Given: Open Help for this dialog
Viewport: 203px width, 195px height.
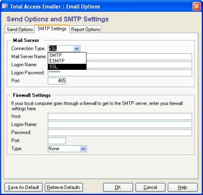Looking at the screenshot, I should click(x=183, y=187).
